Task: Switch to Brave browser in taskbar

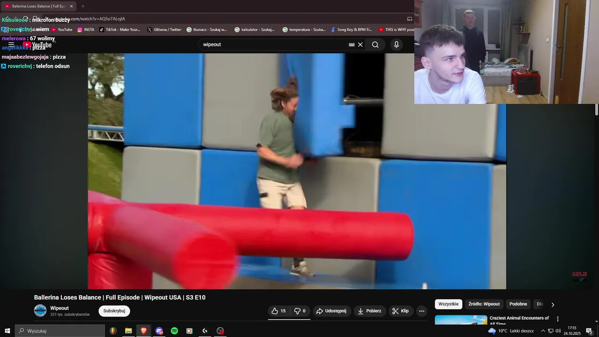Action: tap(144, 331)
